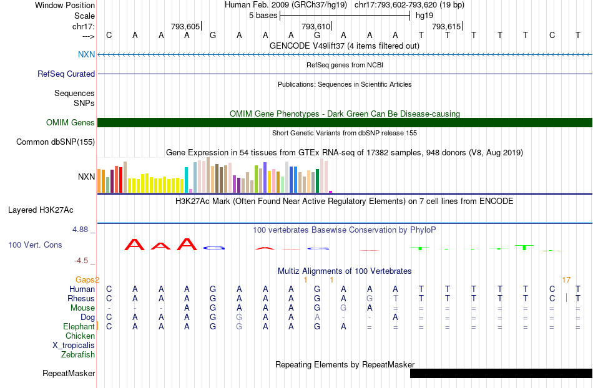Open RefSeq genes from NCBI title

(x=345, y=65)
